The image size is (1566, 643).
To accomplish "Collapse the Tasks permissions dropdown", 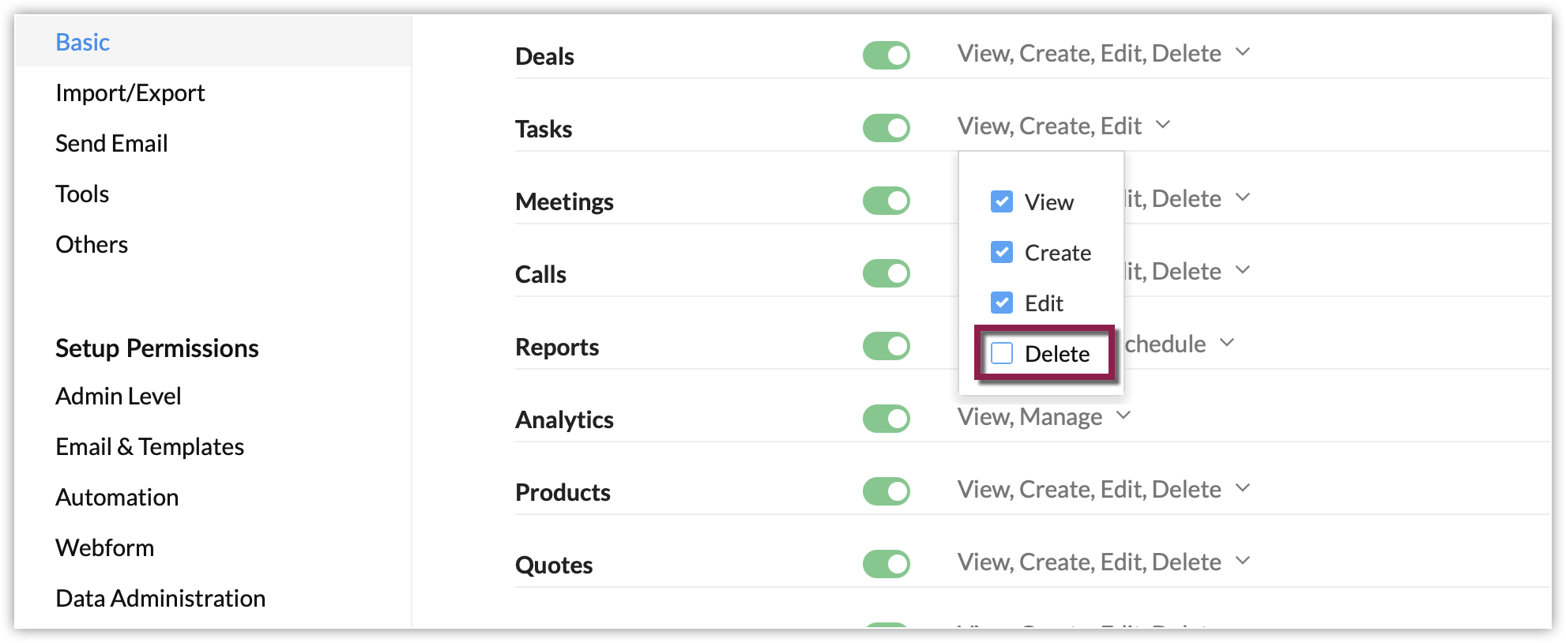I will [1163, 125].
